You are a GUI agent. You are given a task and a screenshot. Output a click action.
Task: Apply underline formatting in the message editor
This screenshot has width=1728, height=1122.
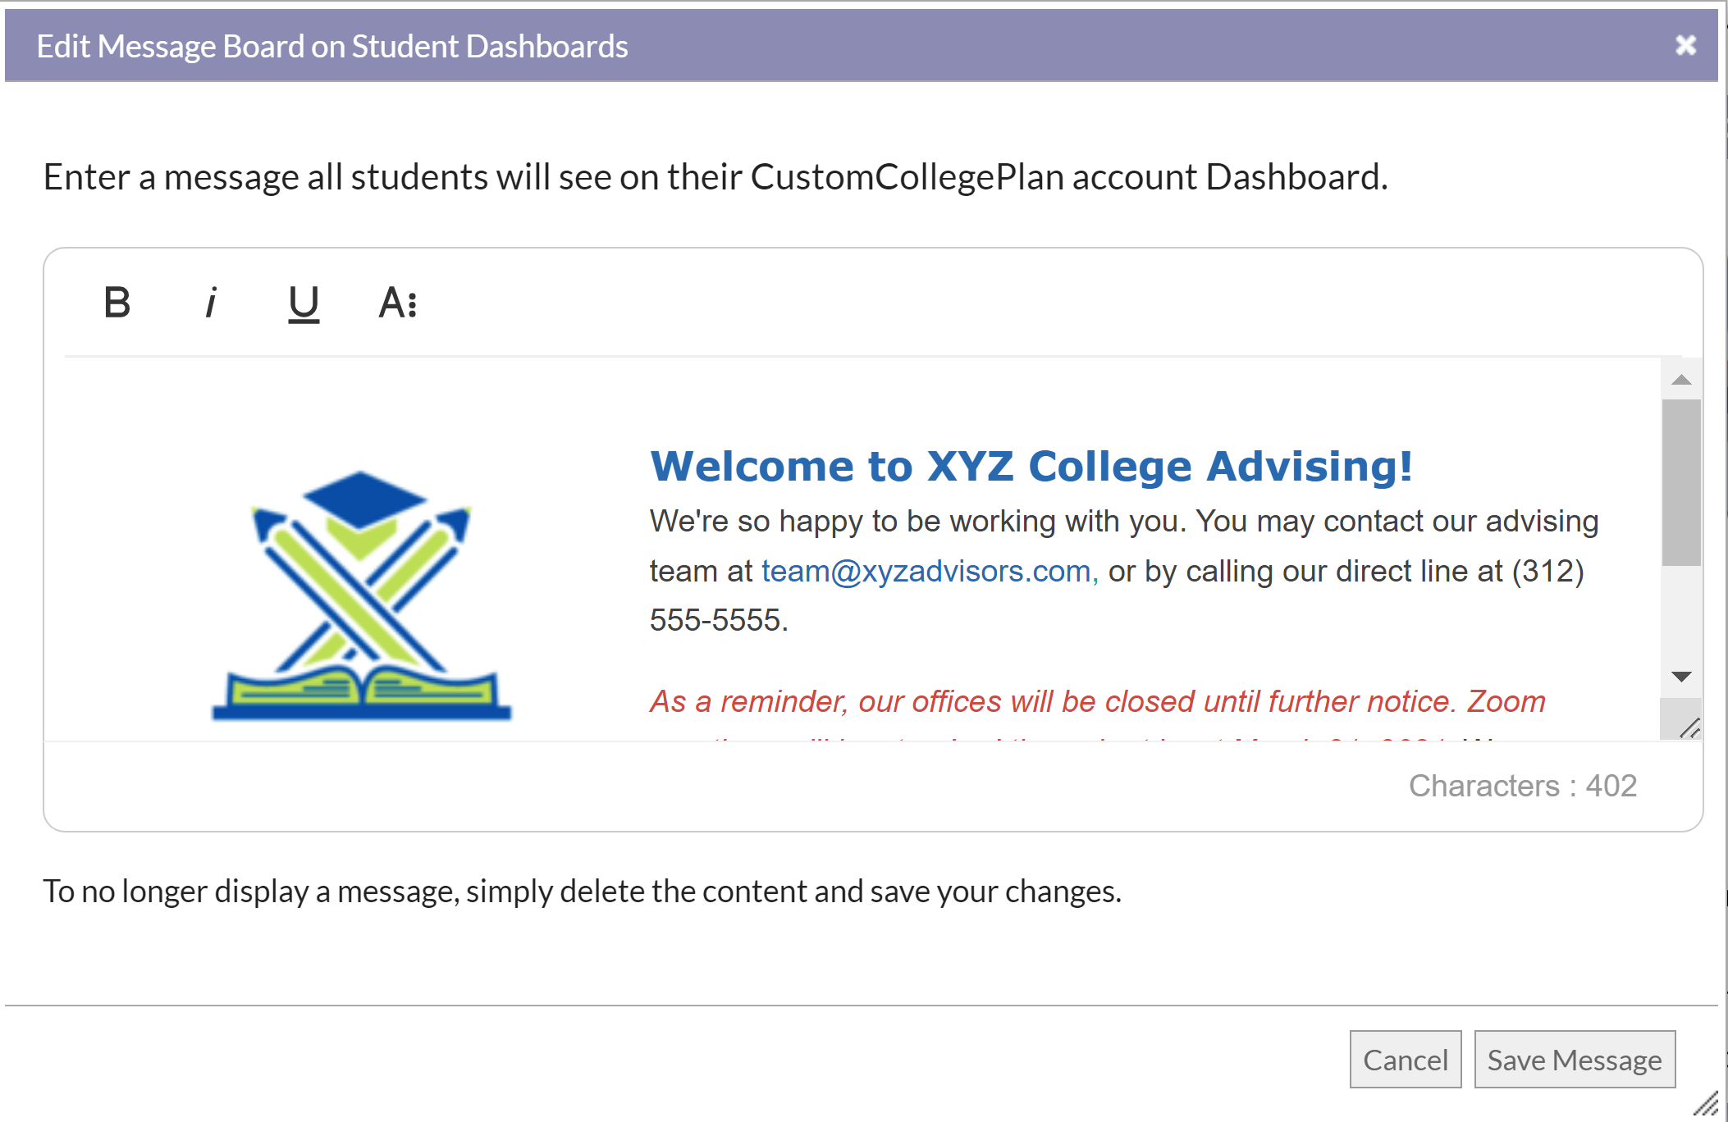coord(303,304)
